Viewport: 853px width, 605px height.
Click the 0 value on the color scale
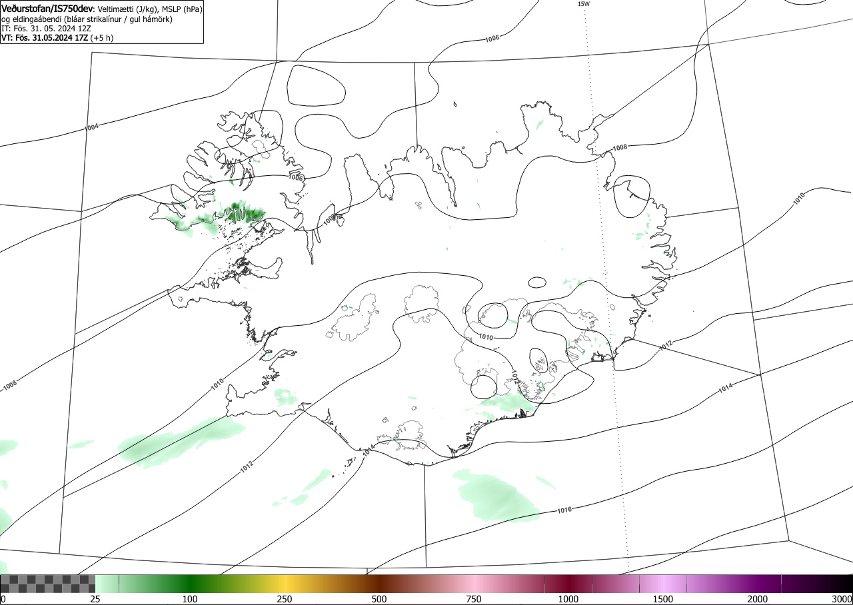[3, 599]
